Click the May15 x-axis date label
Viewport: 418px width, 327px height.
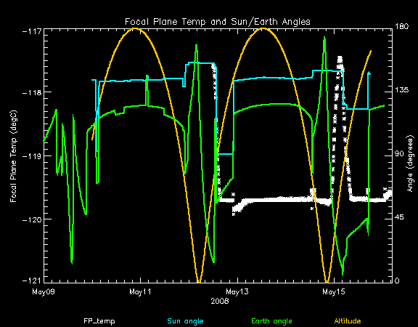coord(334,291)
